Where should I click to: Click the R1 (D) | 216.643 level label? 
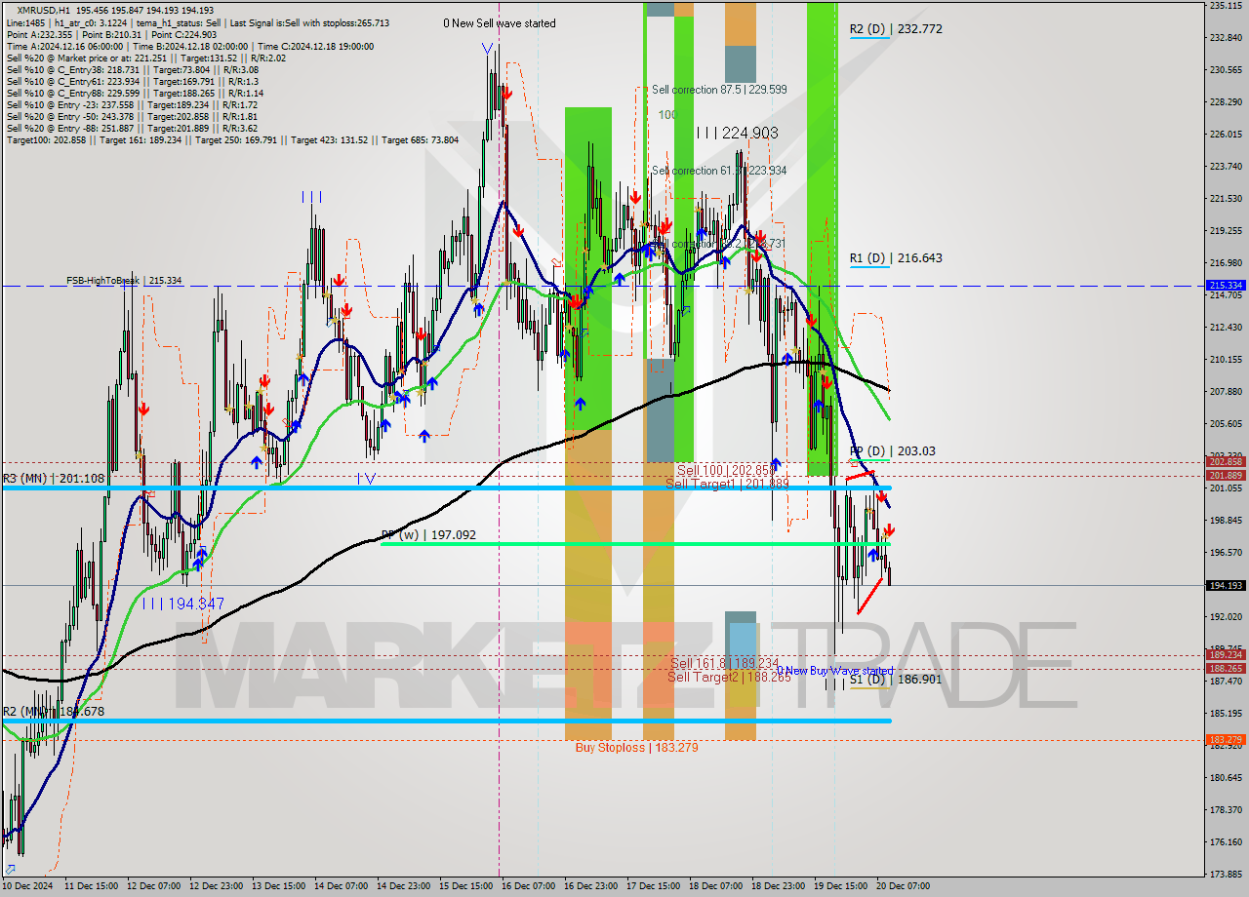(895, 258)
